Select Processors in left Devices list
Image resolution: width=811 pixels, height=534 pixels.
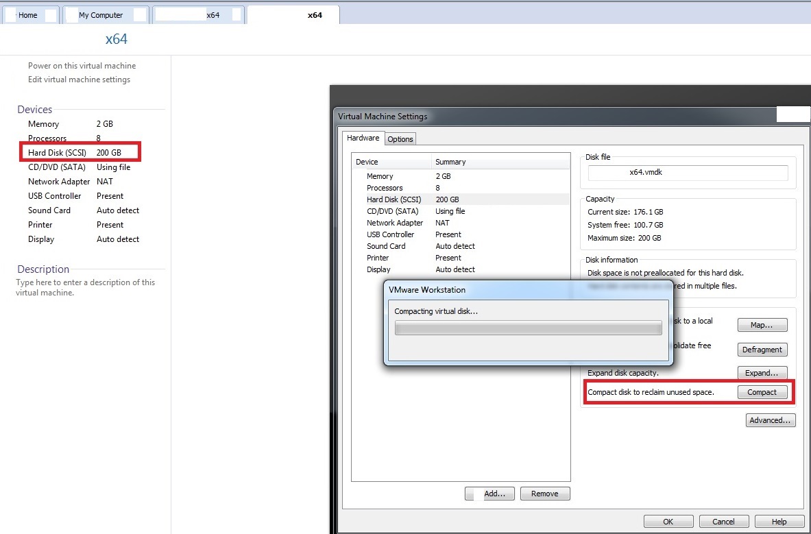(64, 138)
